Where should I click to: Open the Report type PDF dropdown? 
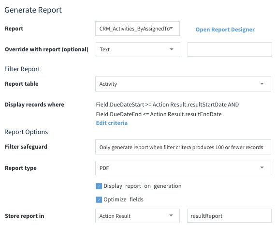pyautogui.click(x=183, y=168)
